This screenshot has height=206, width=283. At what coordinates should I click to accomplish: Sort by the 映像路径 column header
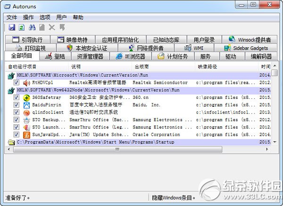coord(227,67)
